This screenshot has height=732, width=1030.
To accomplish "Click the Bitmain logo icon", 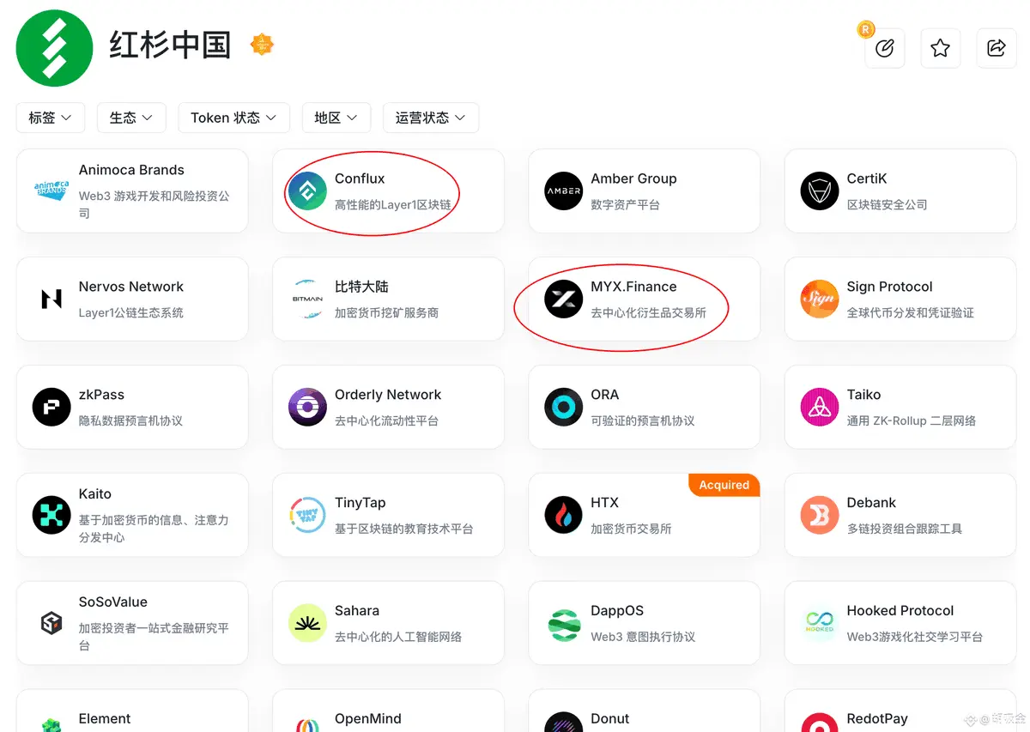I will pyautogui.click(x=307, y=299).
